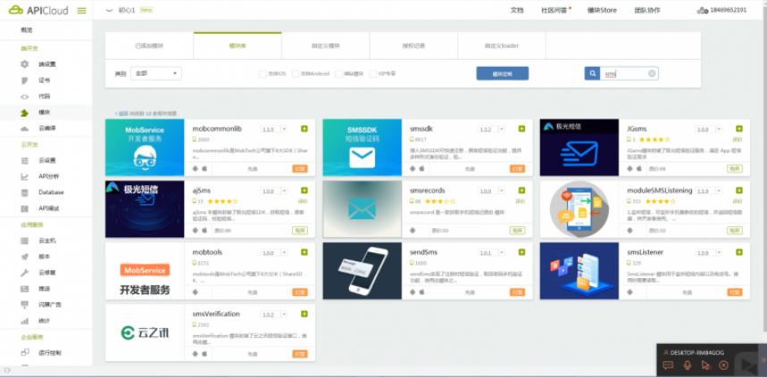Open the category dropdown showing 全部
The image size is (767, 377).
tap(156, 74)
